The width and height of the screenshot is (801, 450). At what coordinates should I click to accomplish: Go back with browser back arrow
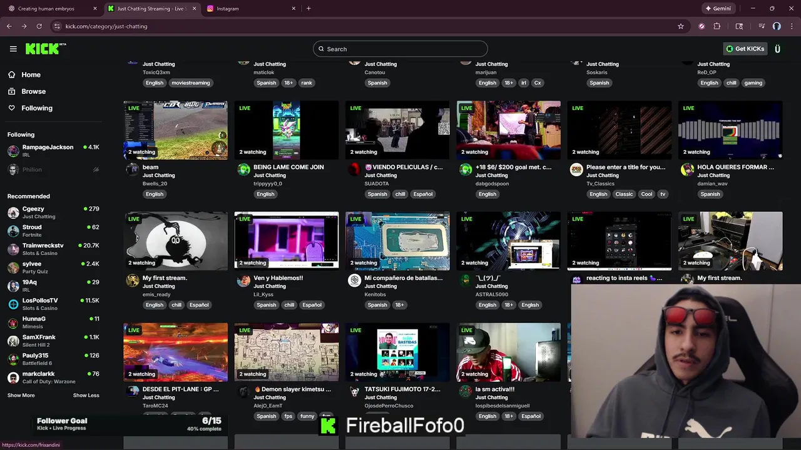click(9, 26)
